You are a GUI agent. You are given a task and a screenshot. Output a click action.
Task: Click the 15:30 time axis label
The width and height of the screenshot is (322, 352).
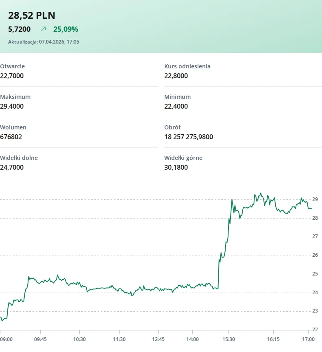coord(229,339)
